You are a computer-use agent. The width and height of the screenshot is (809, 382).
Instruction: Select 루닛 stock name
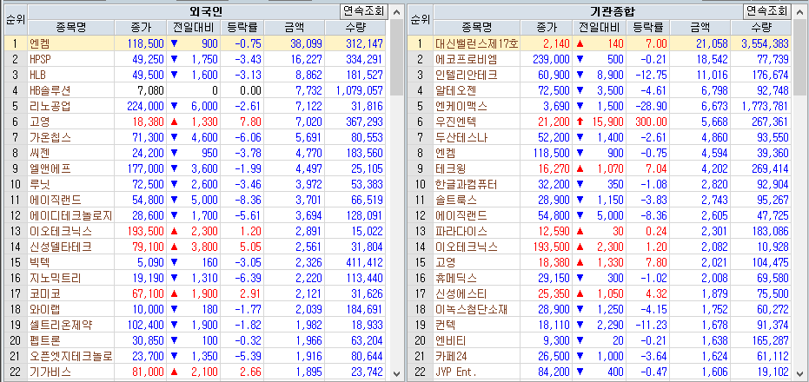click(x=40, y=184)
